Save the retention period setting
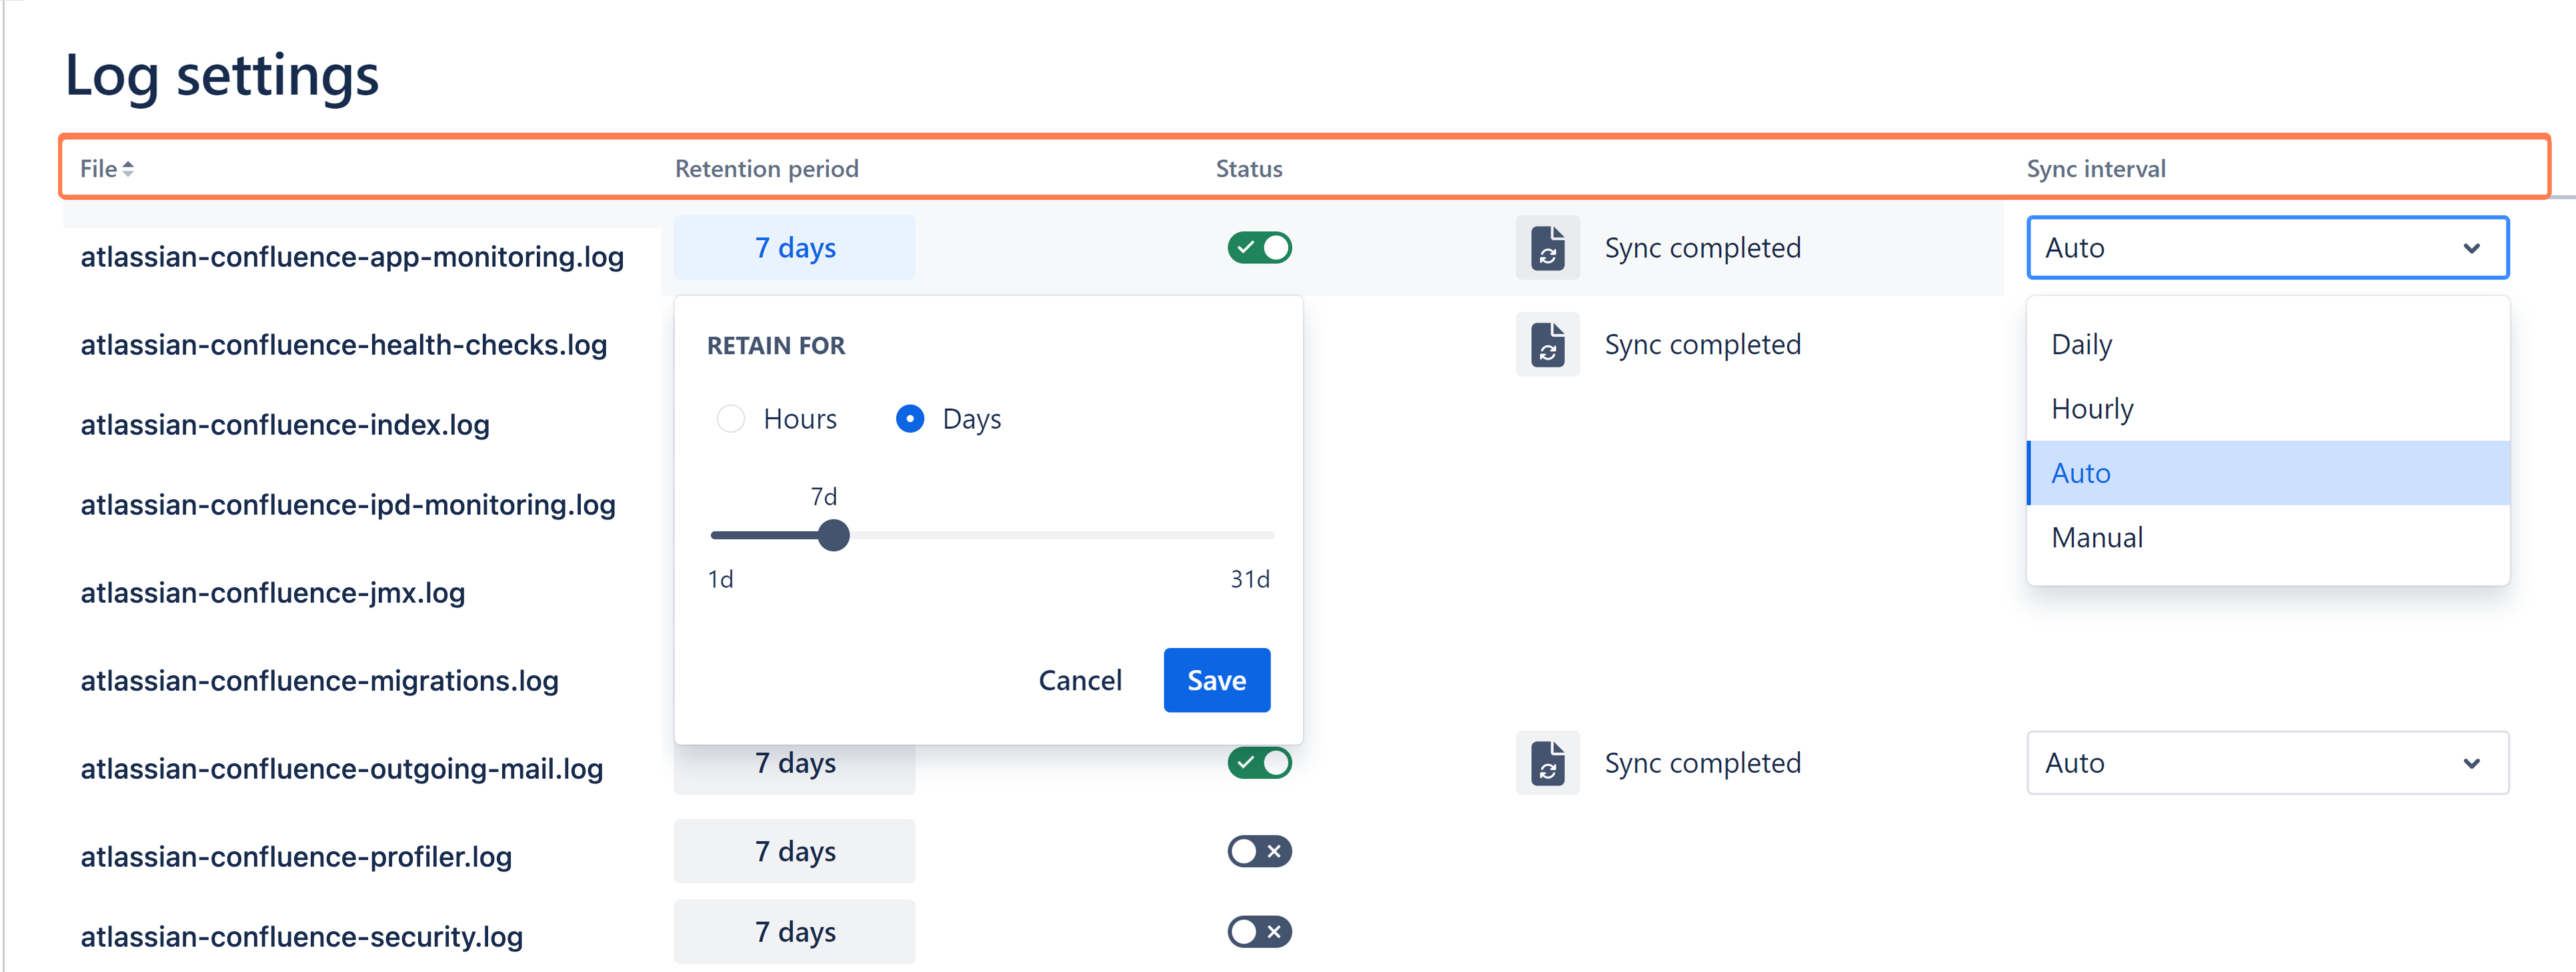This screenshot has width=2576, height=972. tap(1216, 681)
